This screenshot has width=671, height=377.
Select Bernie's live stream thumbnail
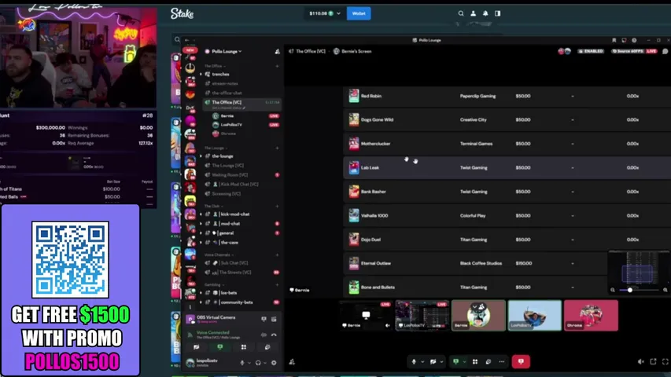pos(366,316)
